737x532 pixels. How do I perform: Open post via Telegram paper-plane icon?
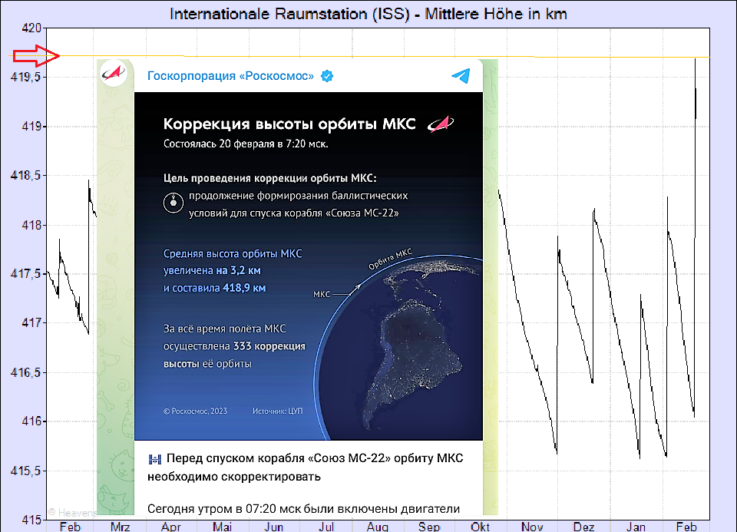point(460,75)
